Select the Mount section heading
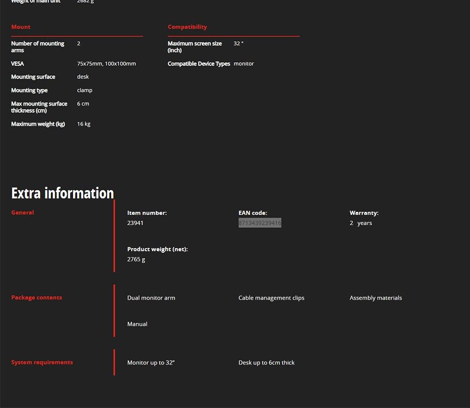 [21, 27]
